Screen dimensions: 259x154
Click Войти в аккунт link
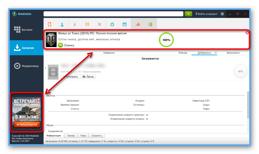206,14
